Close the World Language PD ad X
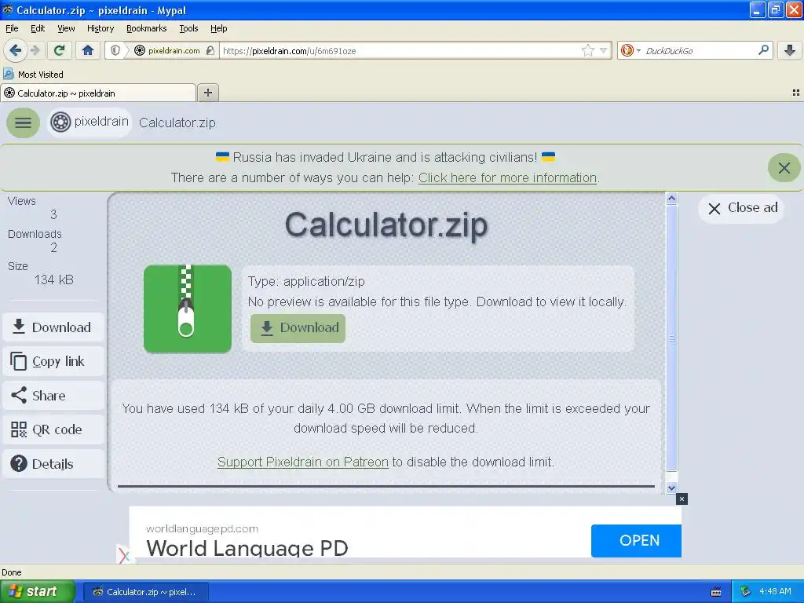The image size is (804, 603). tap(682, 499)
